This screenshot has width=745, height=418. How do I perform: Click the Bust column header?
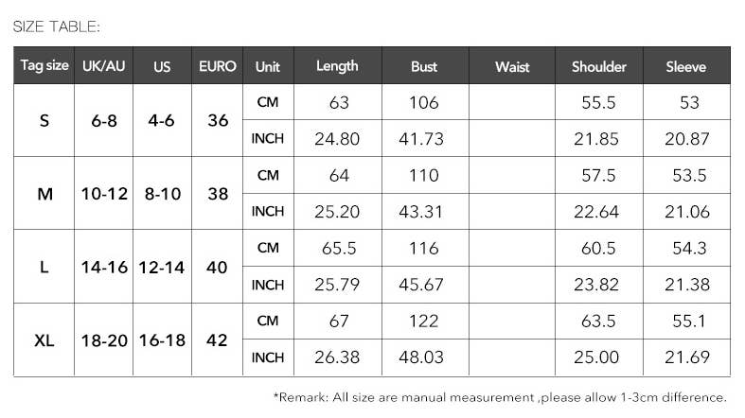[424, 67]
